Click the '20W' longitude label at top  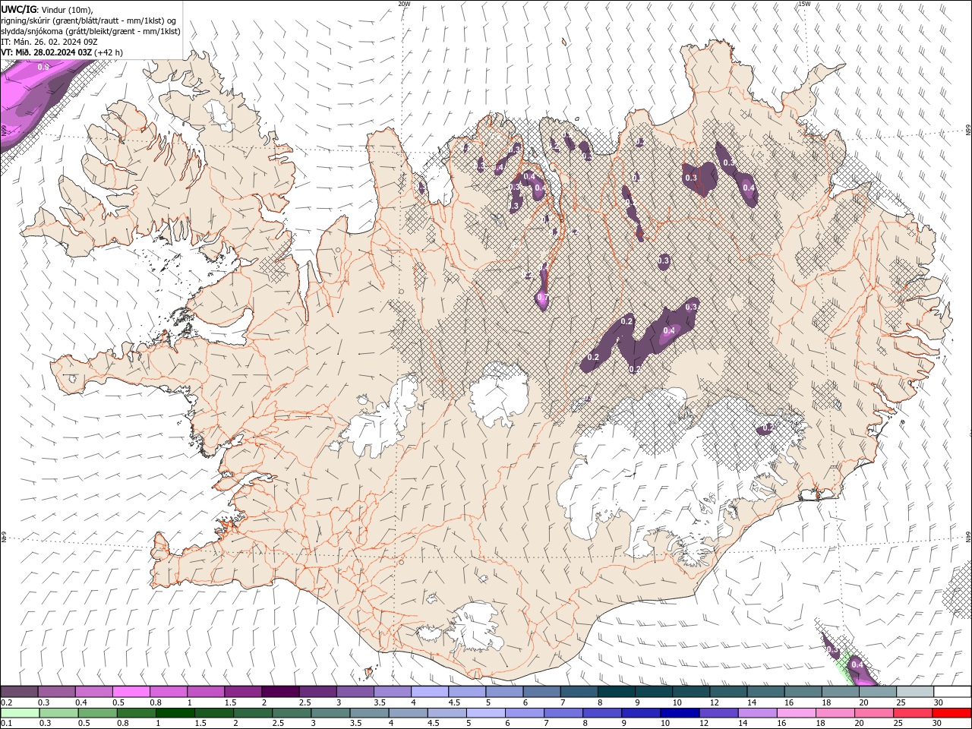coord(404,4)
